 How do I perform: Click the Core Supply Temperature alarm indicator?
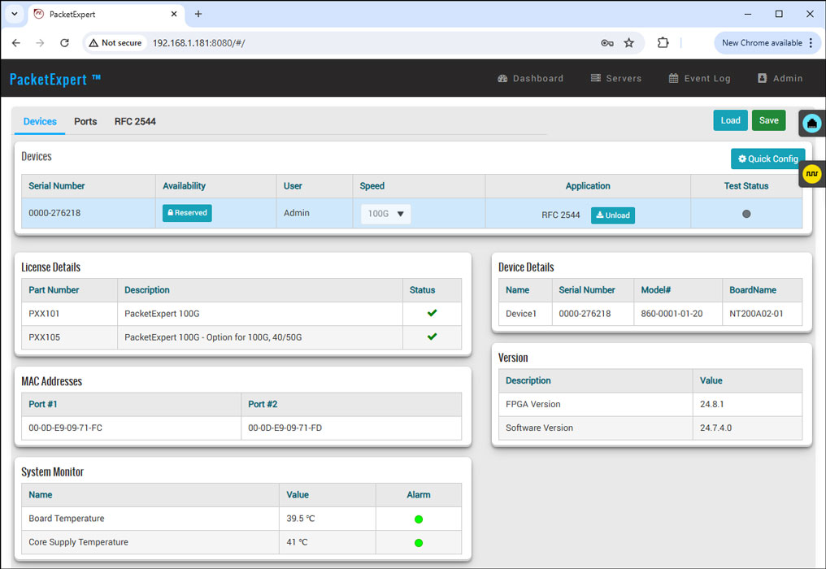419,543
